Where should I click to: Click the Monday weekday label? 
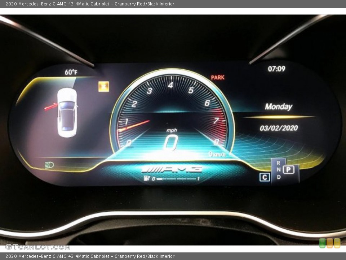click(279, 107)
